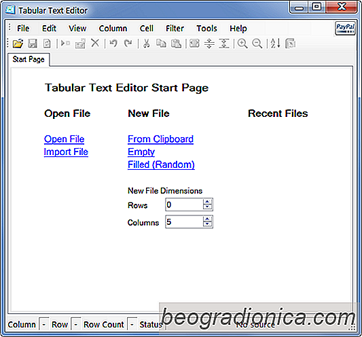362x337 pixels.
Task: Click the toolbar icon left of the X
Action: point(80,43)
